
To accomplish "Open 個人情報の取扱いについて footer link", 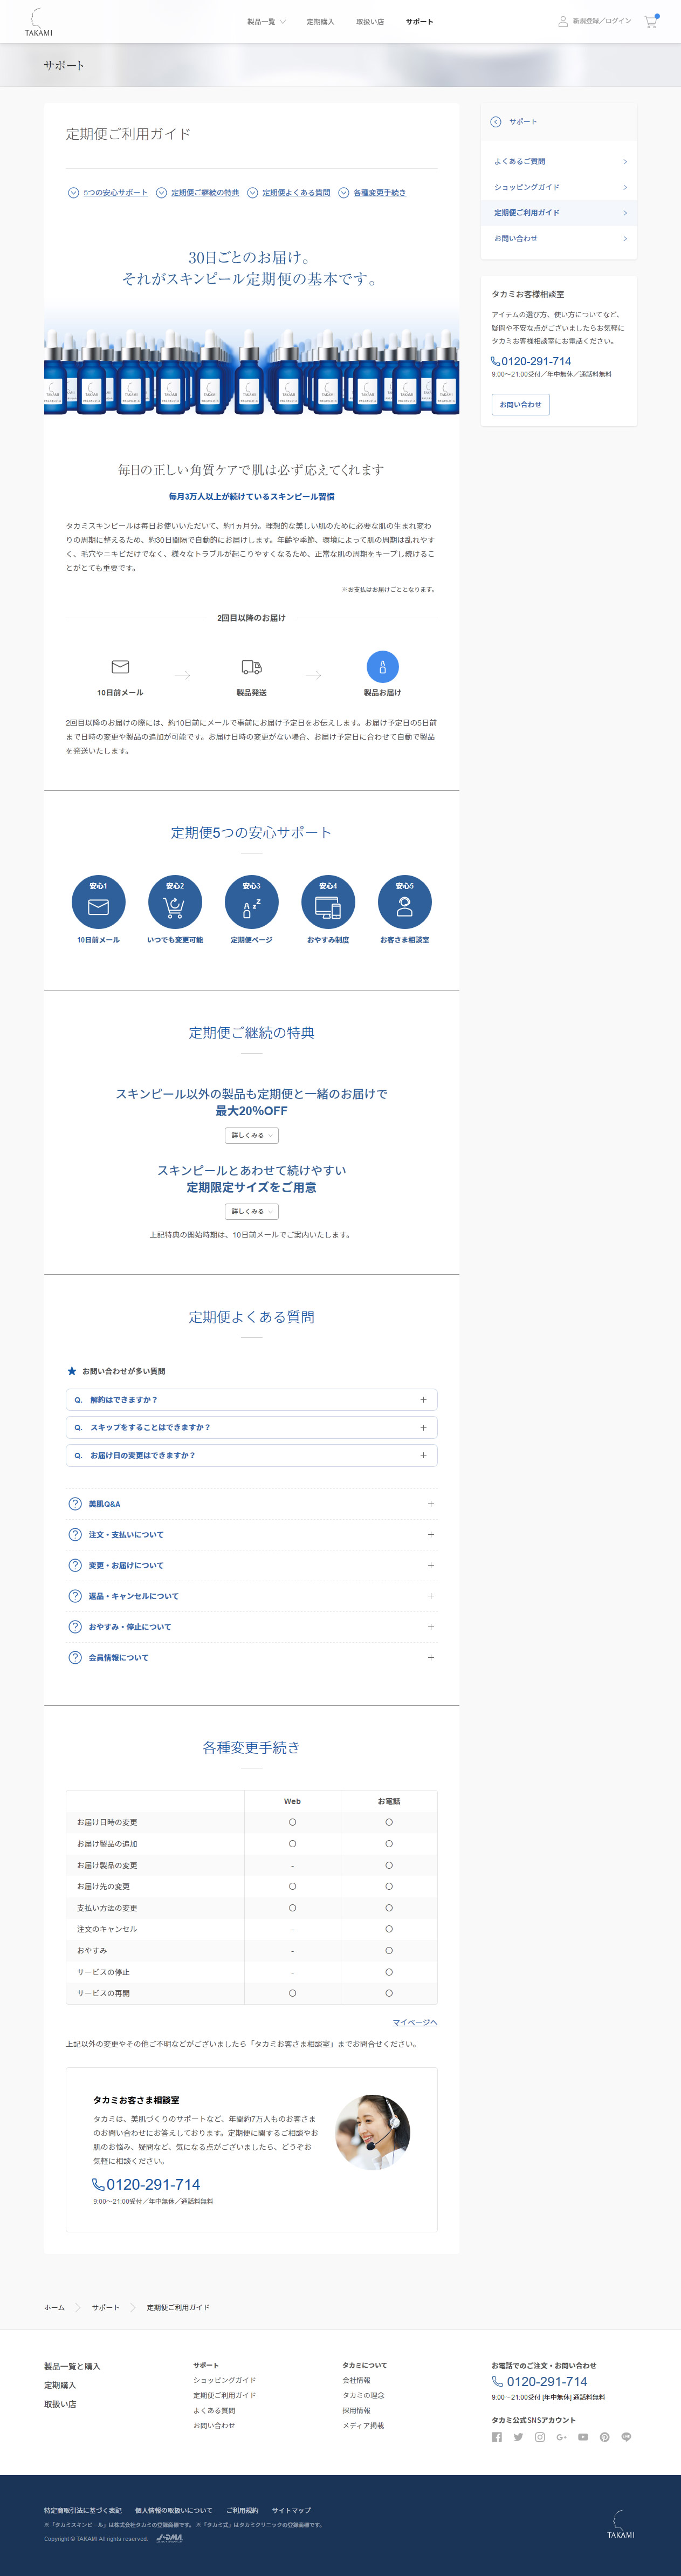I will tap(174, 2510).
